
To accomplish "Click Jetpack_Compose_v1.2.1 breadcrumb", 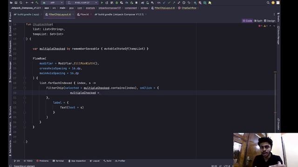I will 26,8.
